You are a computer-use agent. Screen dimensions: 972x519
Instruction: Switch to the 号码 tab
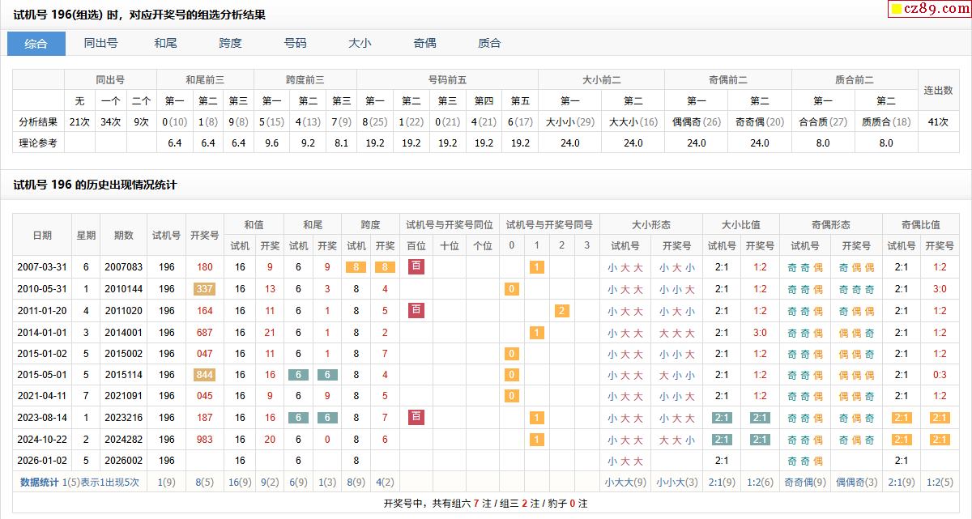pos(295,44)
